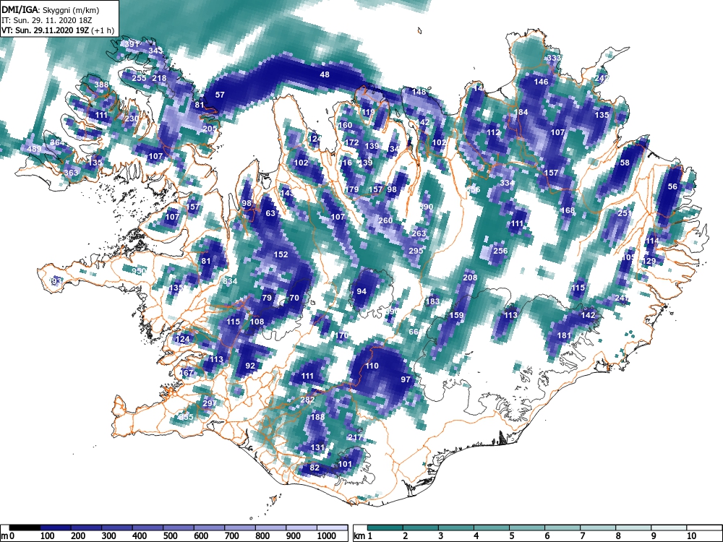Click visibility value '112' in the northeast
The width and height of the screenshot is (723, 542).
click(x=493, y=132)
